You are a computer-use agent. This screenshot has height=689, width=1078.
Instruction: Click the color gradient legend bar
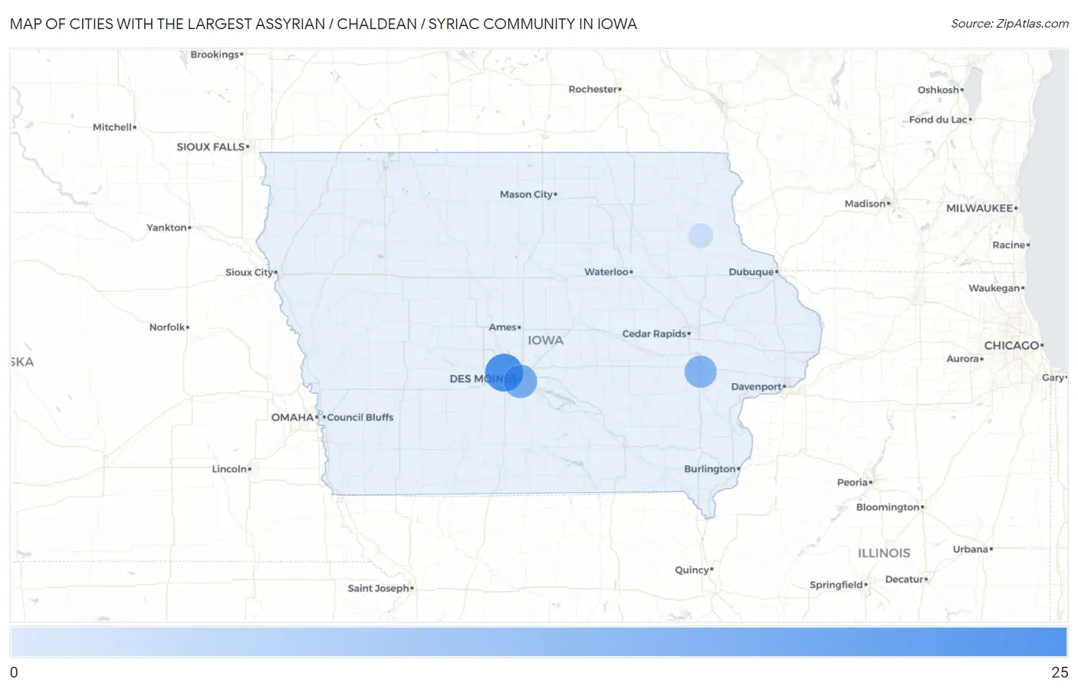click(538, 641)
